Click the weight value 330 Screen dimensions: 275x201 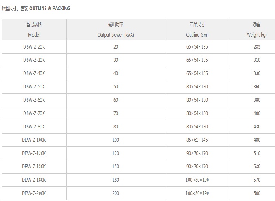[257, 73]
